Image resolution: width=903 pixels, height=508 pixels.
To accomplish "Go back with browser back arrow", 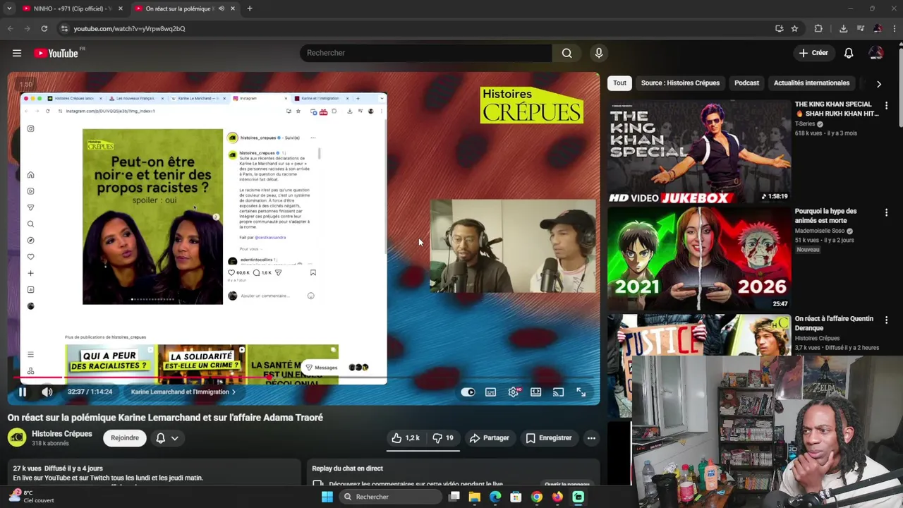I will click(10, 28).
